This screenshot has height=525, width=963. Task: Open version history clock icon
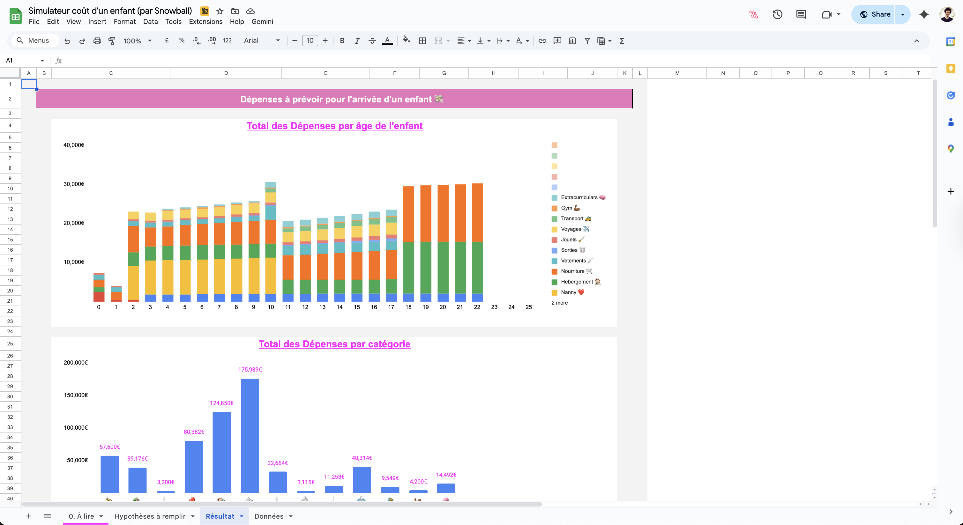pos(777,14)
